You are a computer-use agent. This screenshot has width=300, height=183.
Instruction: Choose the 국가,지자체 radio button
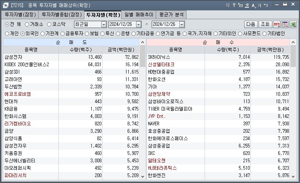pos(185,34)
